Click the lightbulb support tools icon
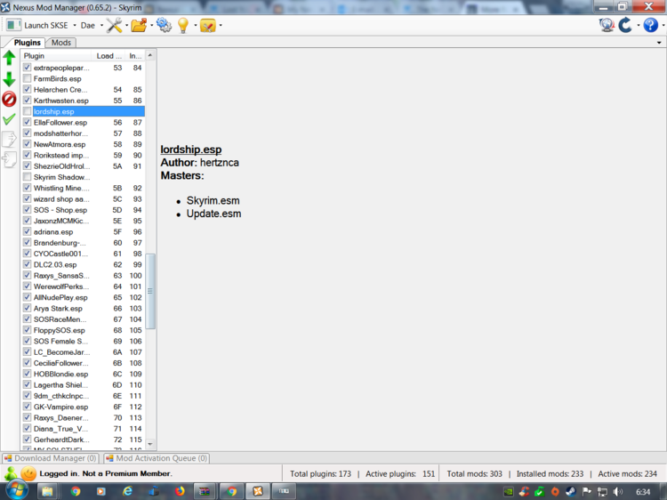Viewport: 667px width, 500px height. 183,25
